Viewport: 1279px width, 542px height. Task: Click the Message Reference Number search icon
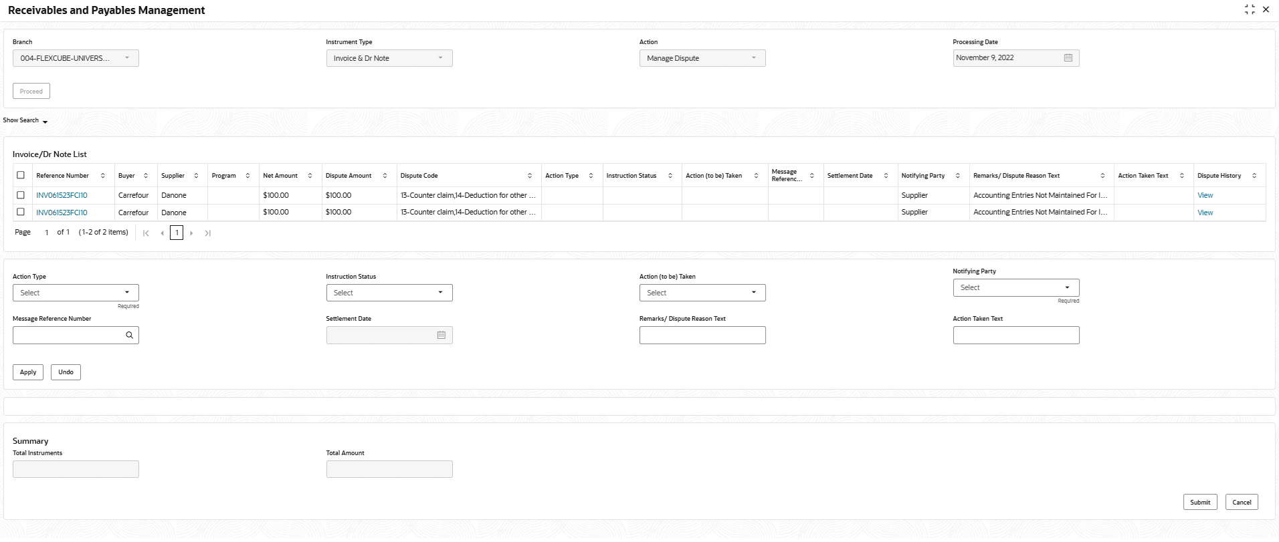pos(129,335)
